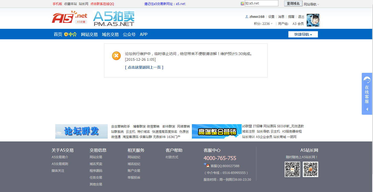Screen dimensions: 373x192
Task: Open APP in the navbar
Action: tap(144, 34)
